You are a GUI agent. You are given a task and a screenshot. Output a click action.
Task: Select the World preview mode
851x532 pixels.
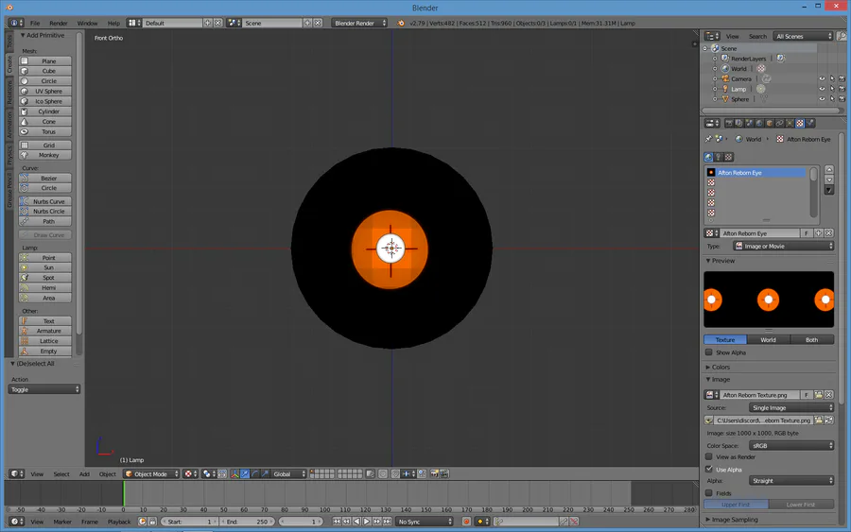768,340
